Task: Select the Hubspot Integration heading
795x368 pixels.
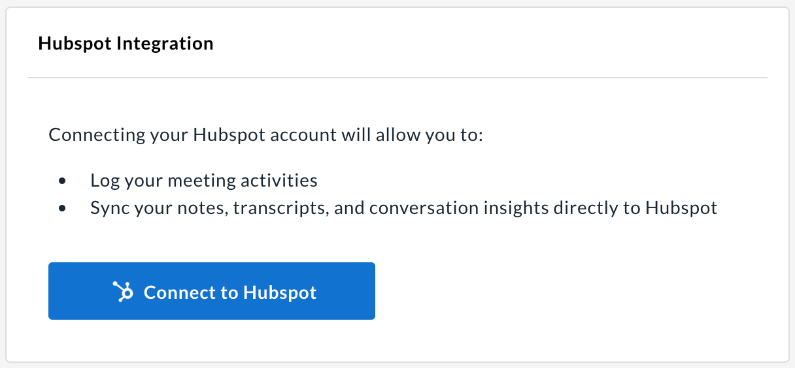Action: 126,44
